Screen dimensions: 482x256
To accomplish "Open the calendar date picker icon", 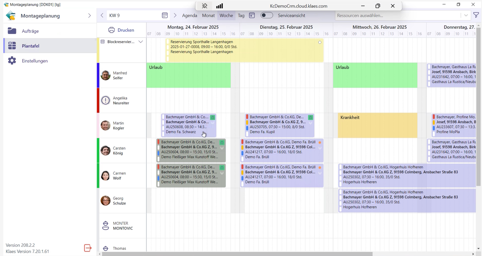I will [165, 15].
